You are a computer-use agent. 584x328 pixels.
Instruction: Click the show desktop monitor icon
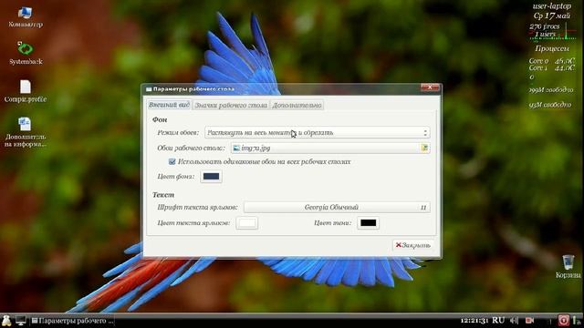pos(20,321)
